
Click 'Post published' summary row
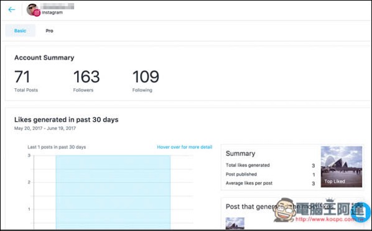271,174
